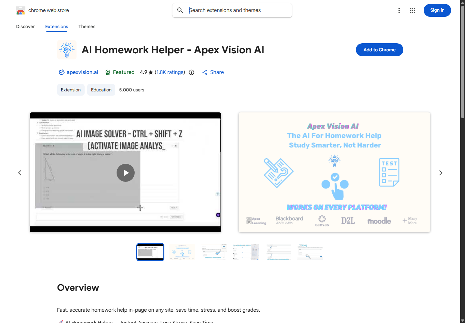
Task: Click the Chrome Web Store logo
Action: (x=21, y=10)
